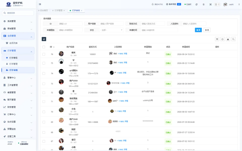
Task: Expand the 工作室管理 menu
Action: [x=18, y=85]
